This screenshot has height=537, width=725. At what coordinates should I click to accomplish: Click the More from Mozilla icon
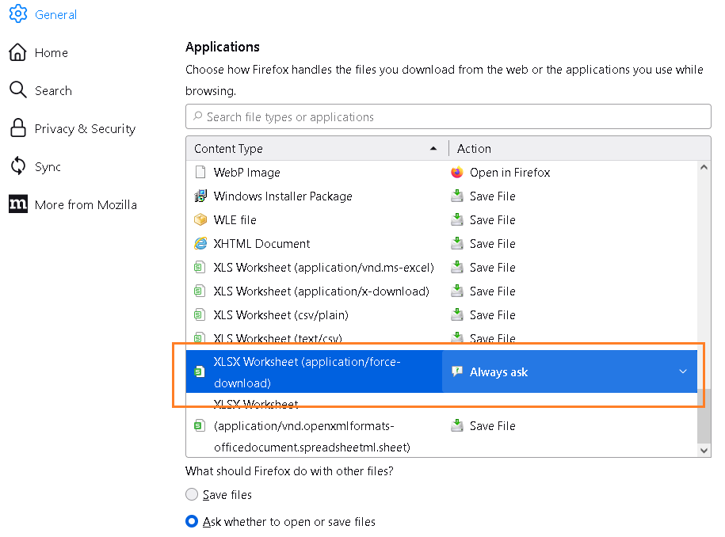pyautogui.click(x=17, y=204)
